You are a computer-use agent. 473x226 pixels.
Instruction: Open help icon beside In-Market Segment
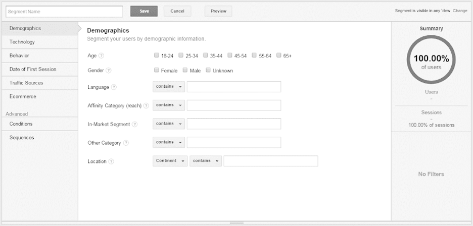pos(134,124)
